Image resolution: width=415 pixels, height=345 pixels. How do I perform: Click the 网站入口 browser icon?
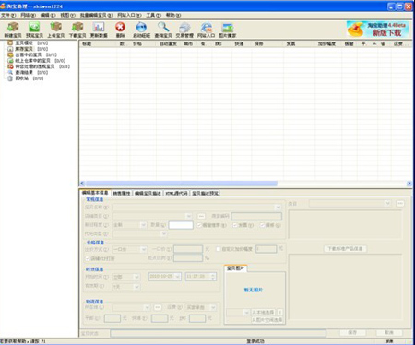tap(206, 30)
